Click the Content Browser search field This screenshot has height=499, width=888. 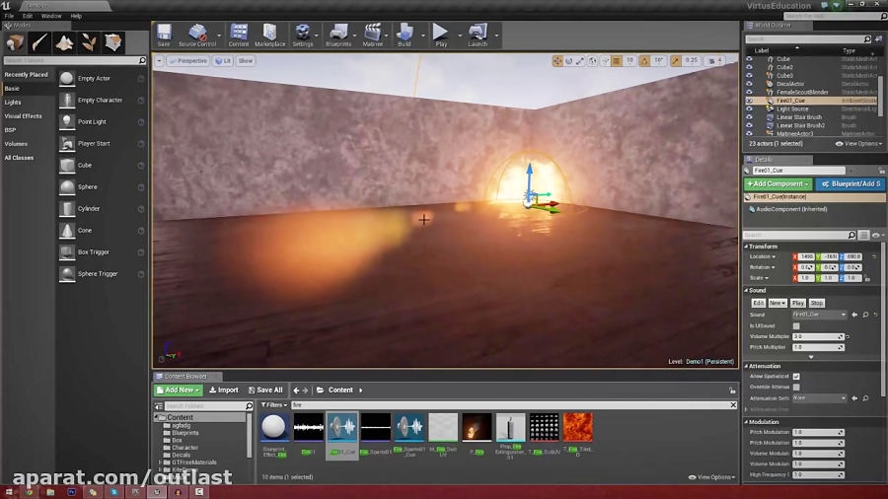[512, 405]
